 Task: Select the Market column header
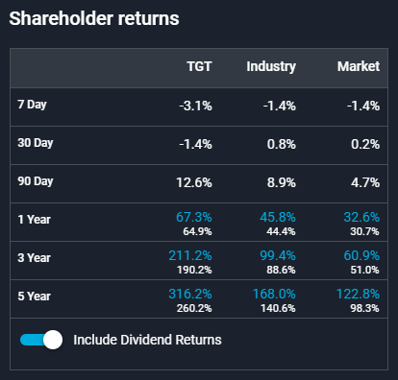359,66
